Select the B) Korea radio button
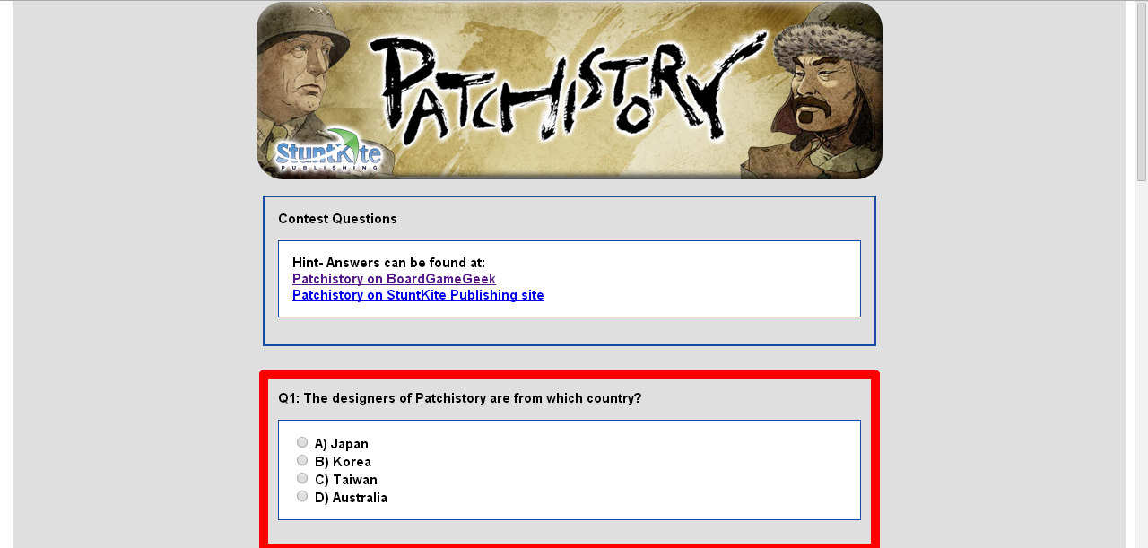1148x548 pixels. [x=302, y=460]
